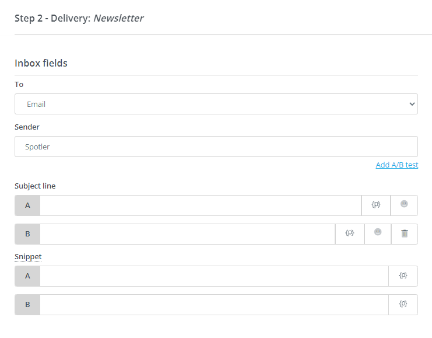
Task: Insert personalization field in subject line A
Action: coord(376,205)
